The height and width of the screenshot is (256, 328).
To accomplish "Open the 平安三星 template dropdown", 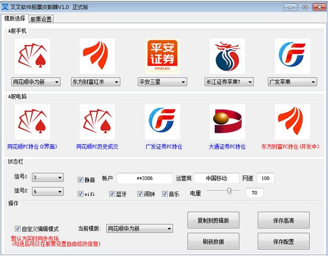I will pyautogui.click(x=162, y=82).
